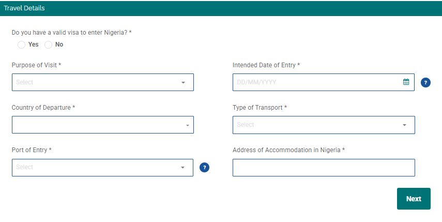Select the No radio button

pos(49,45)
